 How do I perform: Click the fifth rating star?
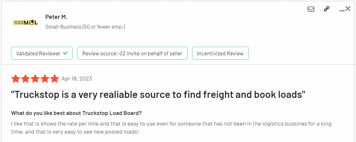tap(55, 79)
